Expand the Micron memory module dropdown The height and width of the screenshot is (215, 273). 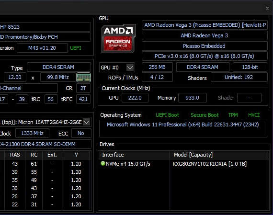(x=87, y=122)
